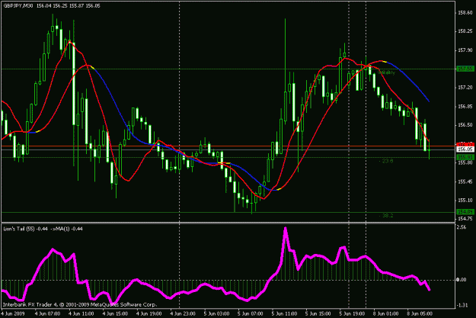
Task: Click the 0.00 indicator scale value
Action: 462,280
